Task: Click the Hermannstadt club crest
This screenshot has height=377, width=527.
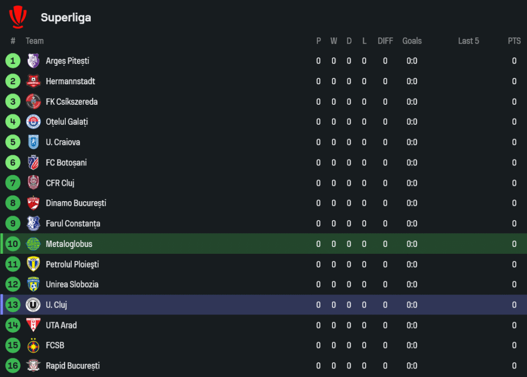Action: click(34, 81)
